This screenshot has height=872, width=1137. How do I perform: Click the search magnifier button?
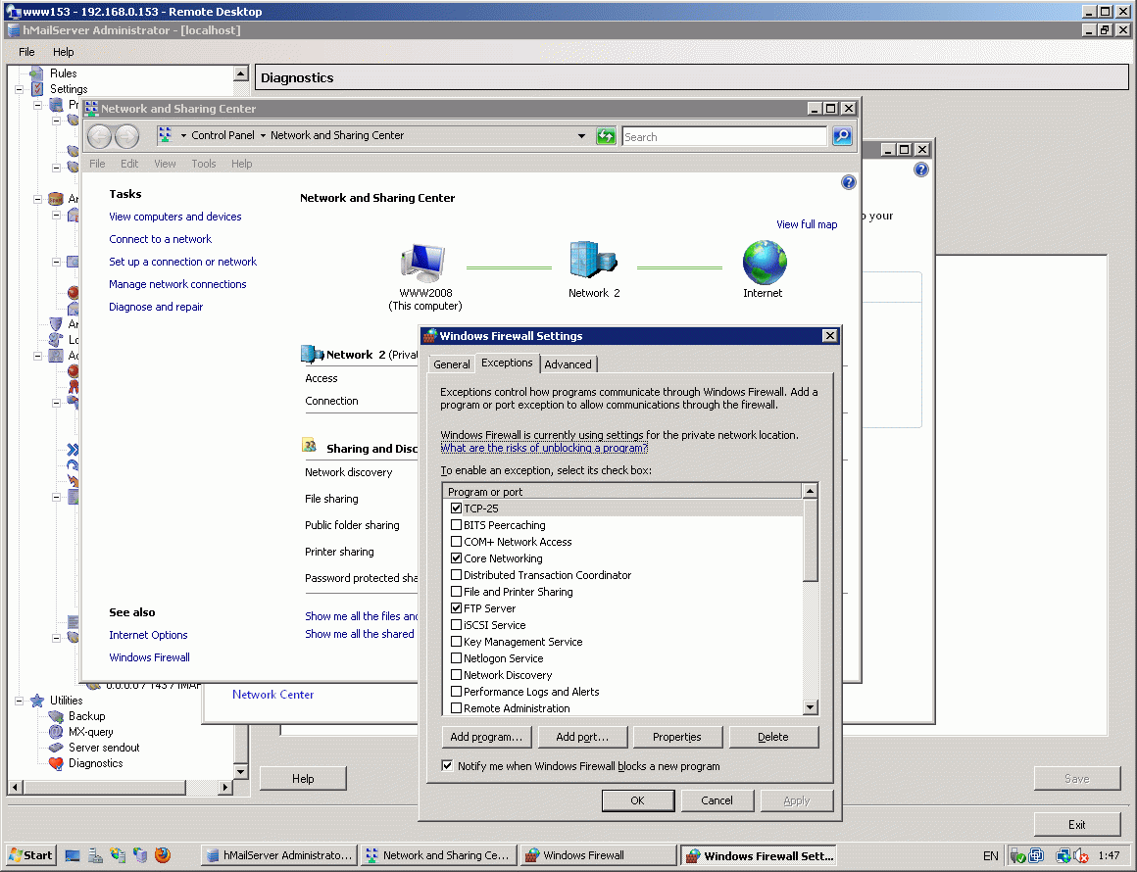[842, 136]
